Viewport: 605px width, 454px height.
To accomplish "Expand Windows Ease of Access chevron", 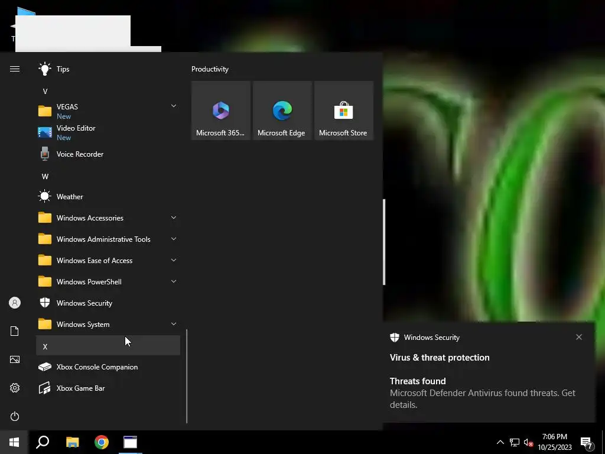I will coord(174,260).
